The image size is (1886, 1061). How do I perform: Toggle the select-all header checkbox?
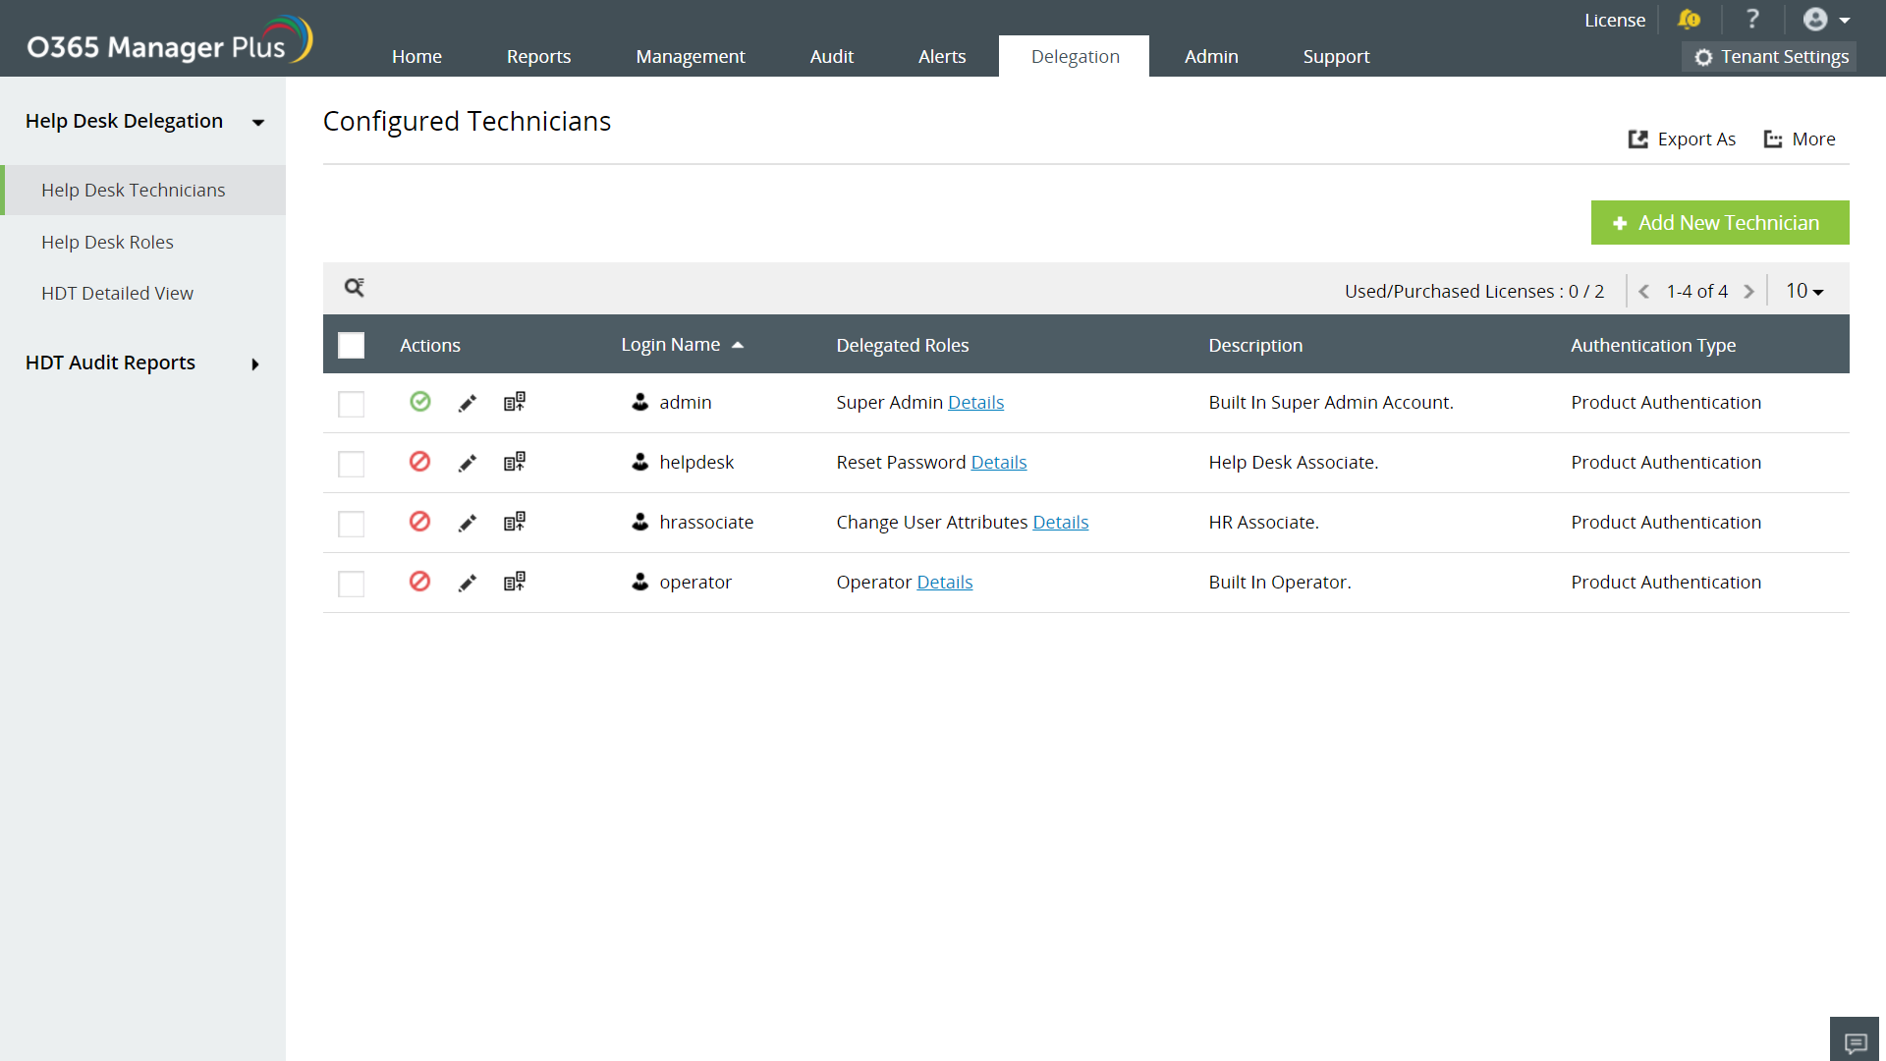click(351, 345)
